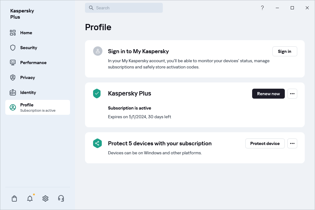Select the Profile sidebar item
This screenshot has height=210, width=315.
pyautogui.click(x=38, y=107)
